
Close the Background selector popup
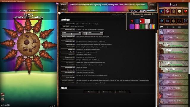click(157, 14)
